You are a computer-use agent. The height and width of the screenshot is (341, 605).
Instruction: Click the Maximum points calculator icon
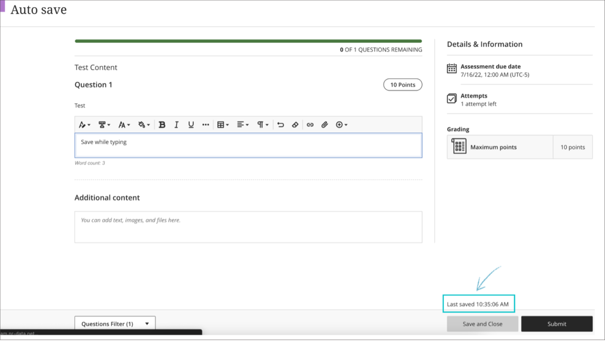click(x=458, y=147)
